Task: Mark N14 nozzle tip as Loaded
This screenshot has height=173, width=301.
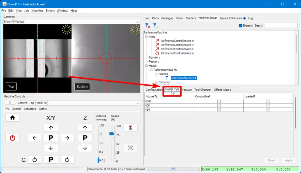Action: (x=268, y=110)
